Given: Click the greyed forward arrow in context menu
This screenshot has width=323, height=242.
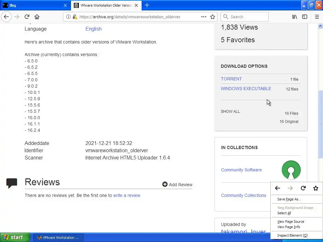Looking at the screenshot, I should pyautogui.click(x=290, y=188).
